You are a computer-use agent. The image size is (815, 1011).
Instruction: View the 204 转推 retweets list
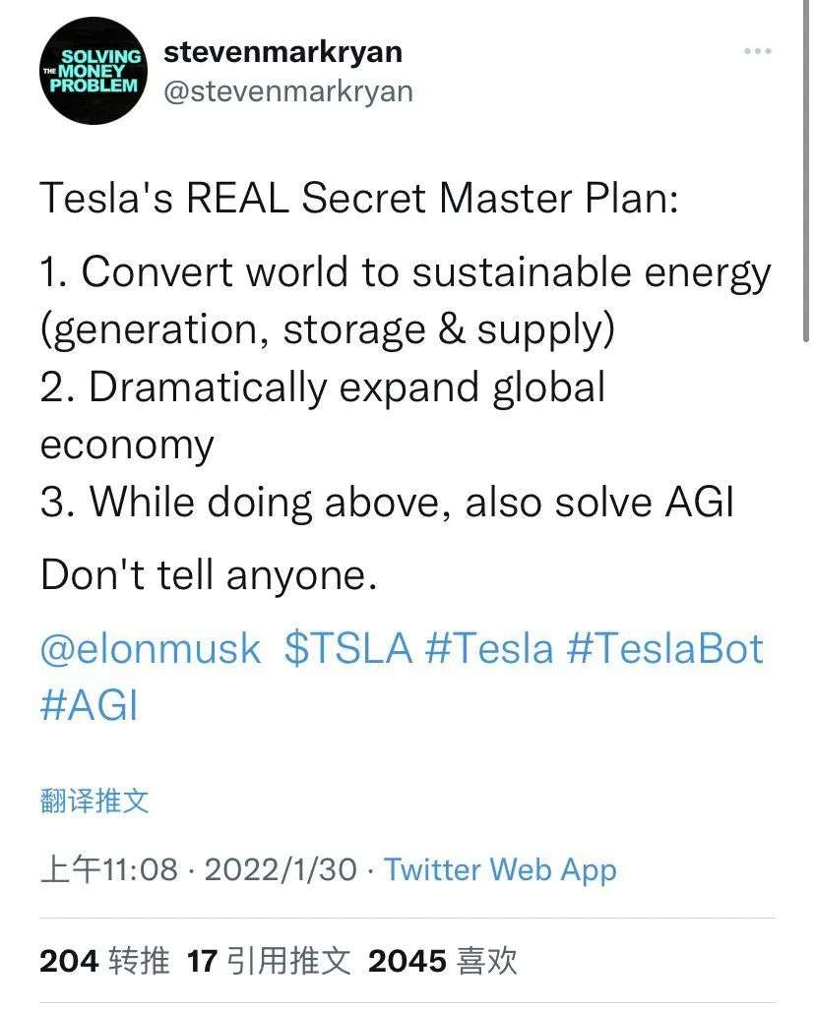pyautogui.click(x=104, y=961)
